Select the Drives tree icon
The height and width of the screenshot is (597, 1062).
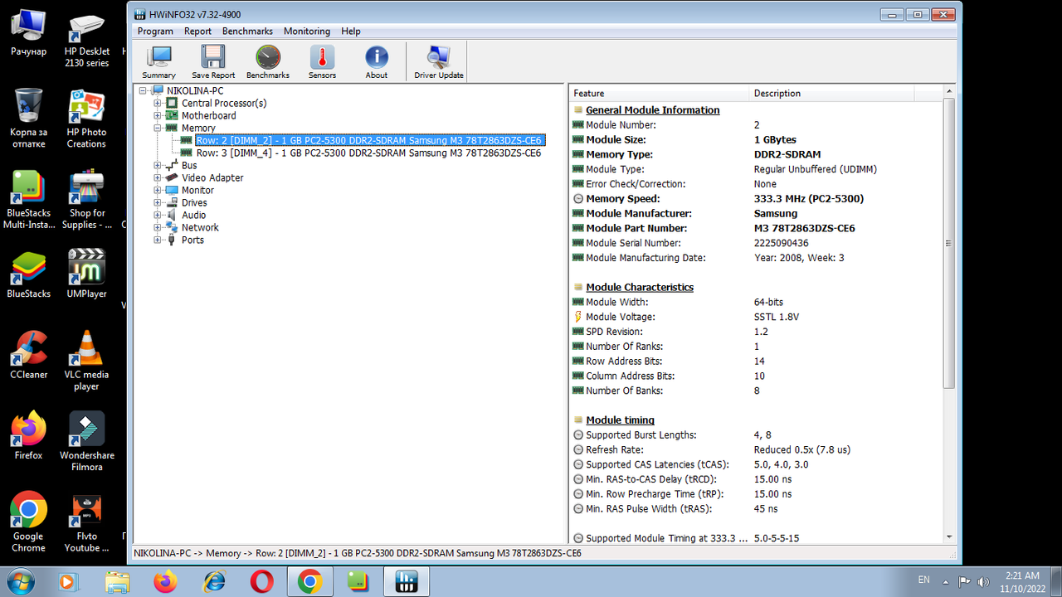pos(172,202)
